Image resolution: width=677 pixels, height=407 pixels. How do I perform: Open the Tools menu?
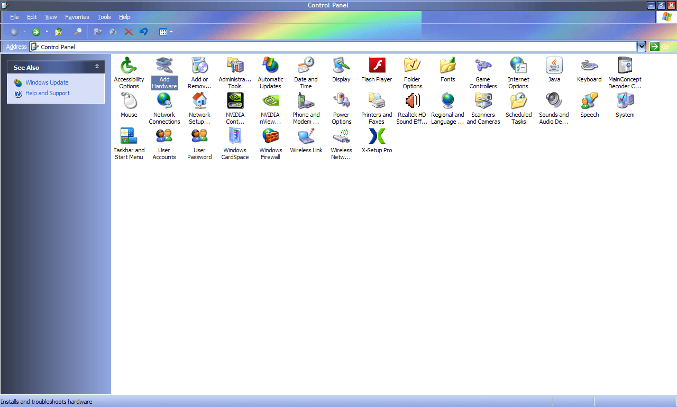(x=104, y=17)
